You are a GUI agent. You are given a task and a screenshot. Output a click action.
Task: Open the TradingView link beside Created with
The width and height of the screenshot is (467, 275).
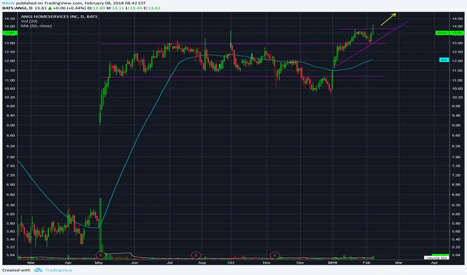[59, 270]
